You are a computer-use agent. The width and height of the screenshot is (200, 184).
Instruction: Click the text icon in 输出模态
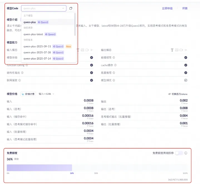172,50
